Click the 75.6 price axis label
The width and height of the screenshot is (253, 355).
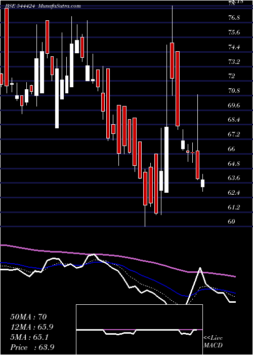coord(234,32)
